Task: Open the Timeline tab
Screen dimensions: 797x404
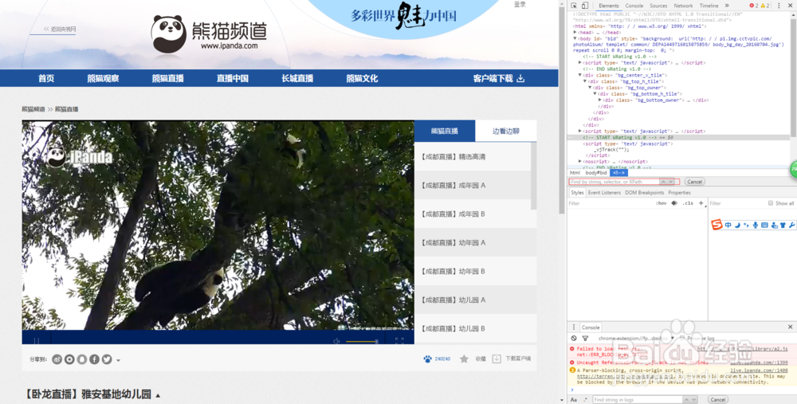Action: pos(709,6)
